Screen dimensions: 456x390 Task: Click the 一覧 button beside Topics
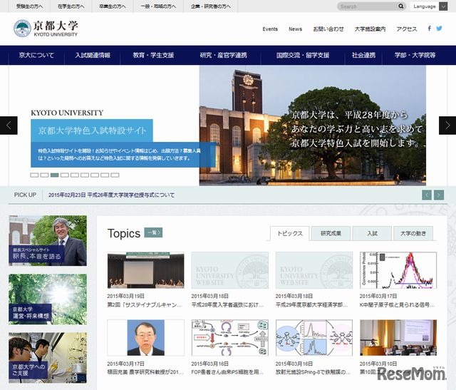coord(153,232)
